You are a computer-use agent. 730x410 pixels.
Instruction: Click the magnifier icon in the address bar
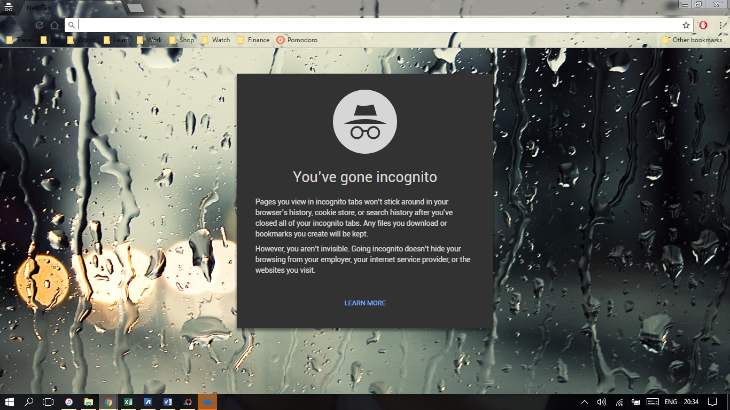coord(72,25)
